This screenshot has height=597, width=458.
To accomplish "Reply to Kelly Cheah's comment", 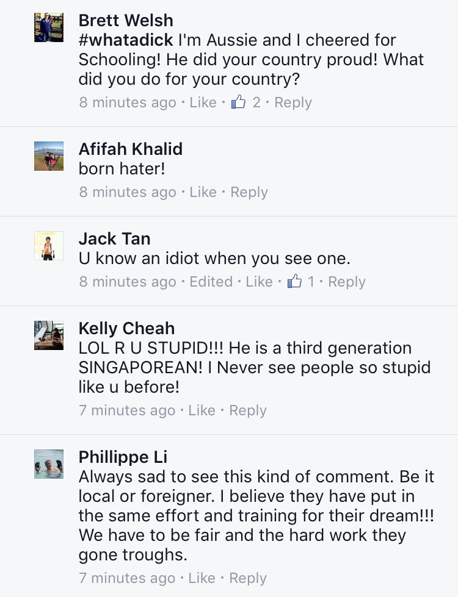I will (248, 410).
